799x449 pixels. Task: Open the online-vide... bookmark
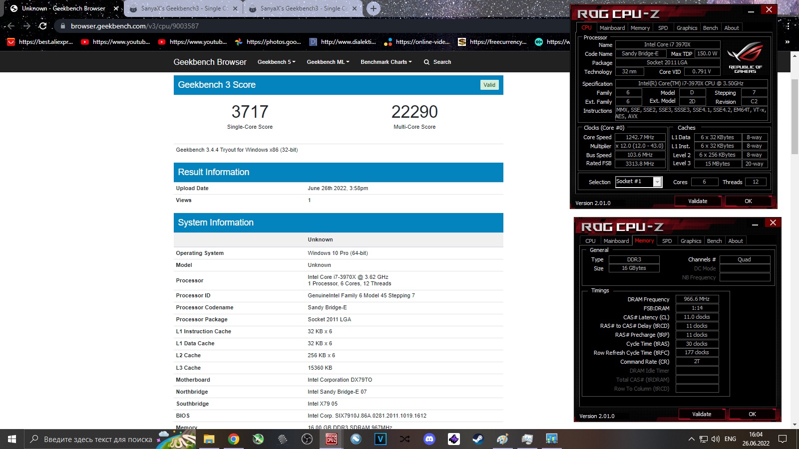point(417,42)
